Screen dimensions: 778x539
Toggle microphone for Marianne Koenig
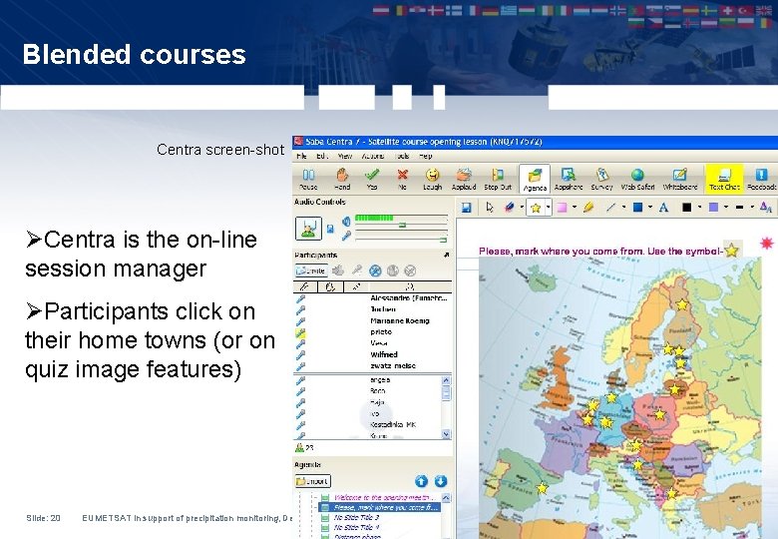300,321
